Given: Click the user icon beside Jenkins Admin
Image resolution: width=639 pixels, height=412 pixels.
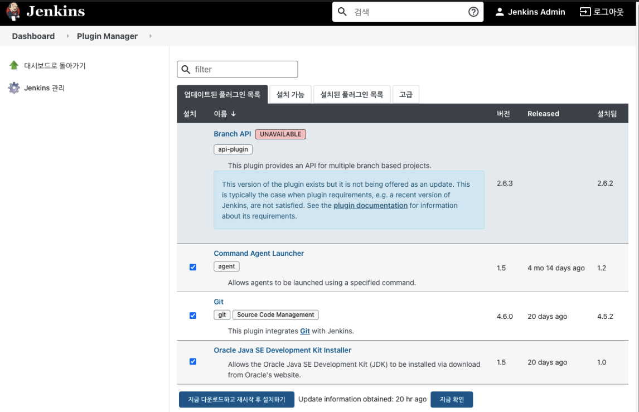Looking at the screenshot, I should coord(499,12).
